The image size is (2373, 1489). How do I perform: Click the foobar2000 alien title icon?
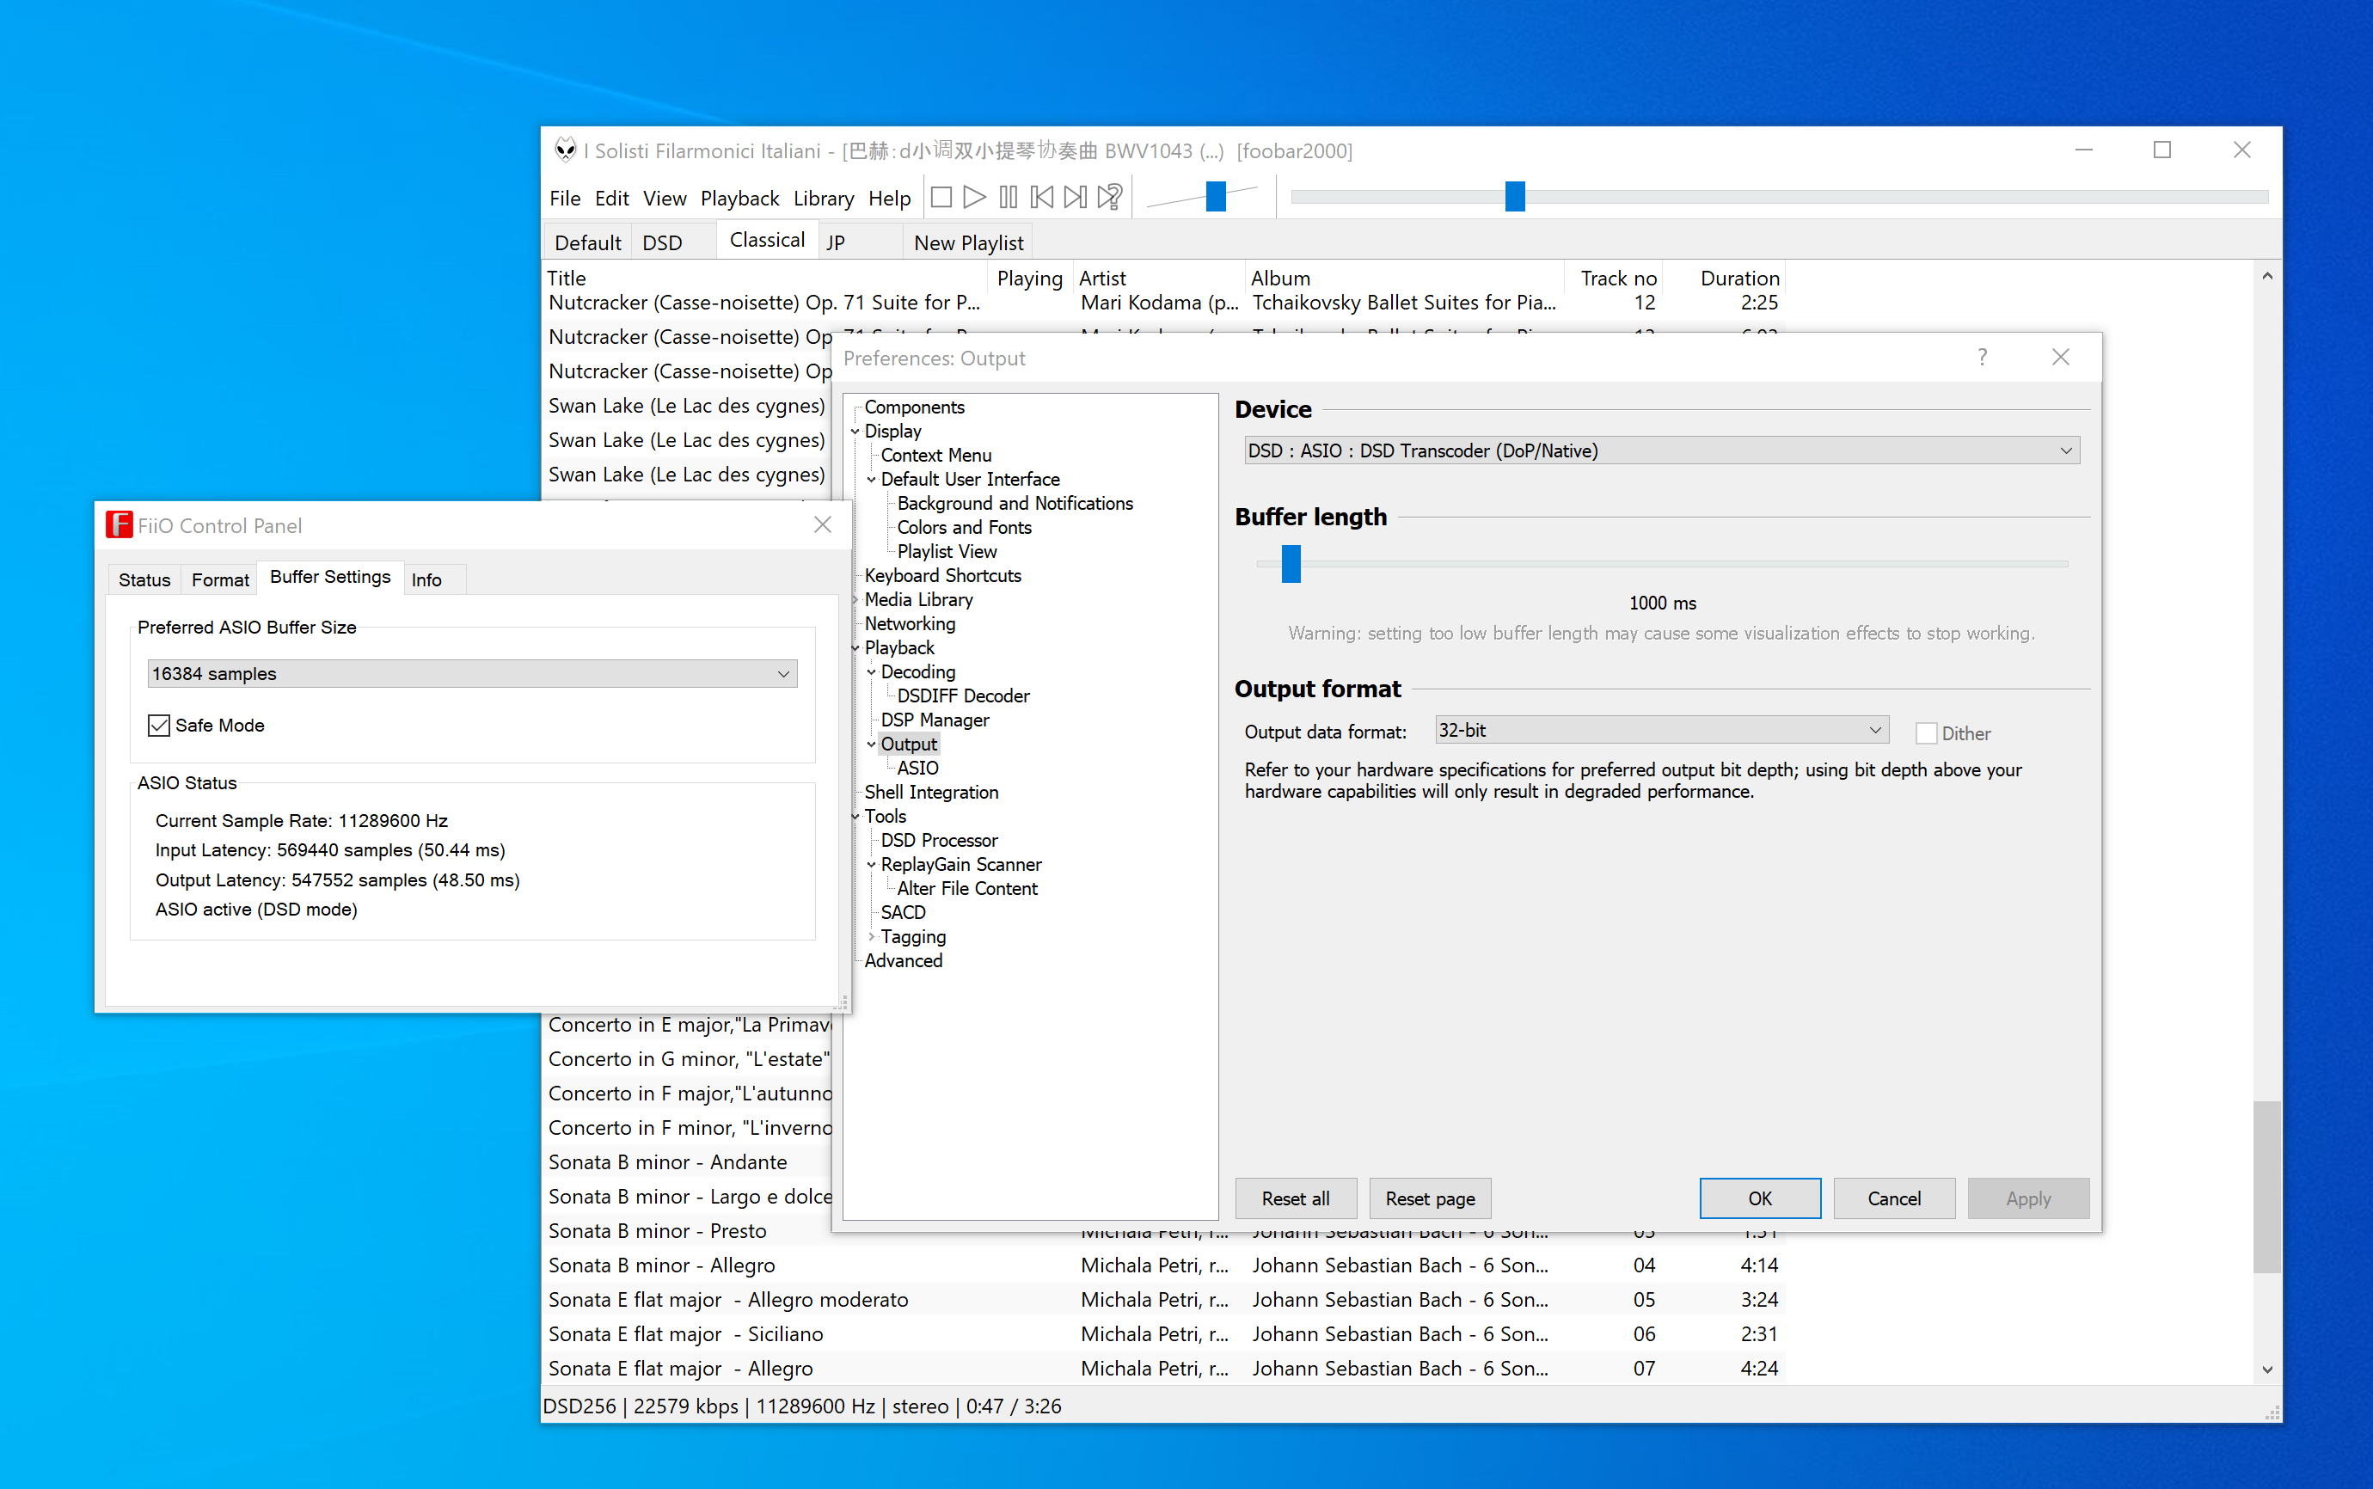565,150
